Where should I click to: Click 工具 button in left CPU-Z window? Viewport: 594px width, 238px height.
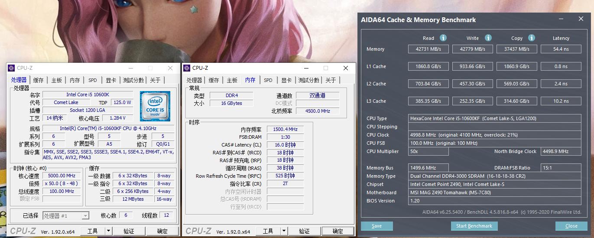pos(93,231)
